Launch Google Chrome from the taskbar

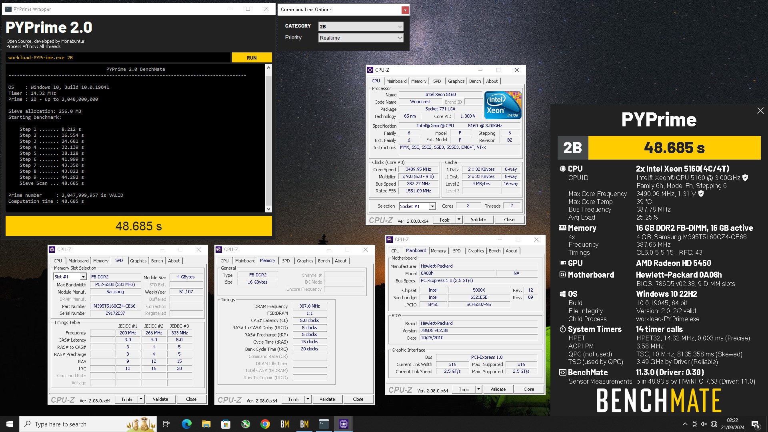pos(265,424)
